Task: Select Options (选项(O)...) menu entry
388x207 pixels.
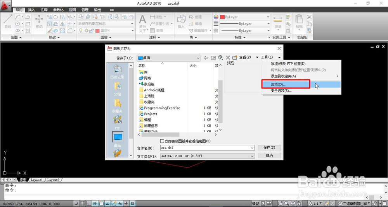Action: tap(301, 84)
